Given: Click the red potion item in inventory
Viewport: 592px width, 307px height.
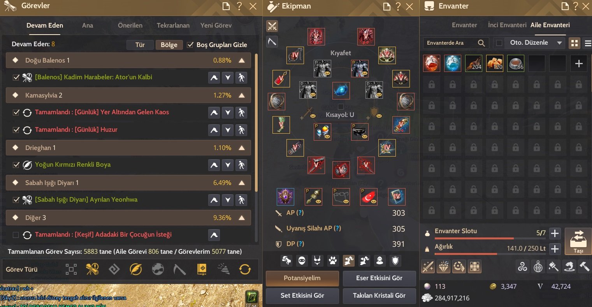Looking at the screenshot, I should click(x=432, y=63).
